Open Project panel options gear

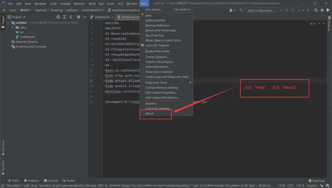79,17
